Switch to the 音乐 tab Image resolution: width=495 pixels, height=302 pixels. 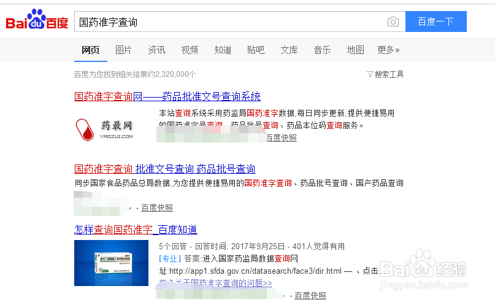(322, 50)
